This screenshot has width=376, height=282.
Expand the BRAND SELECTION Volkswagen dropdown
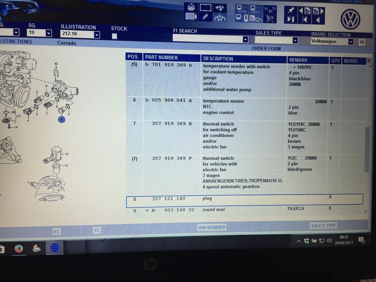coord(351,42)
